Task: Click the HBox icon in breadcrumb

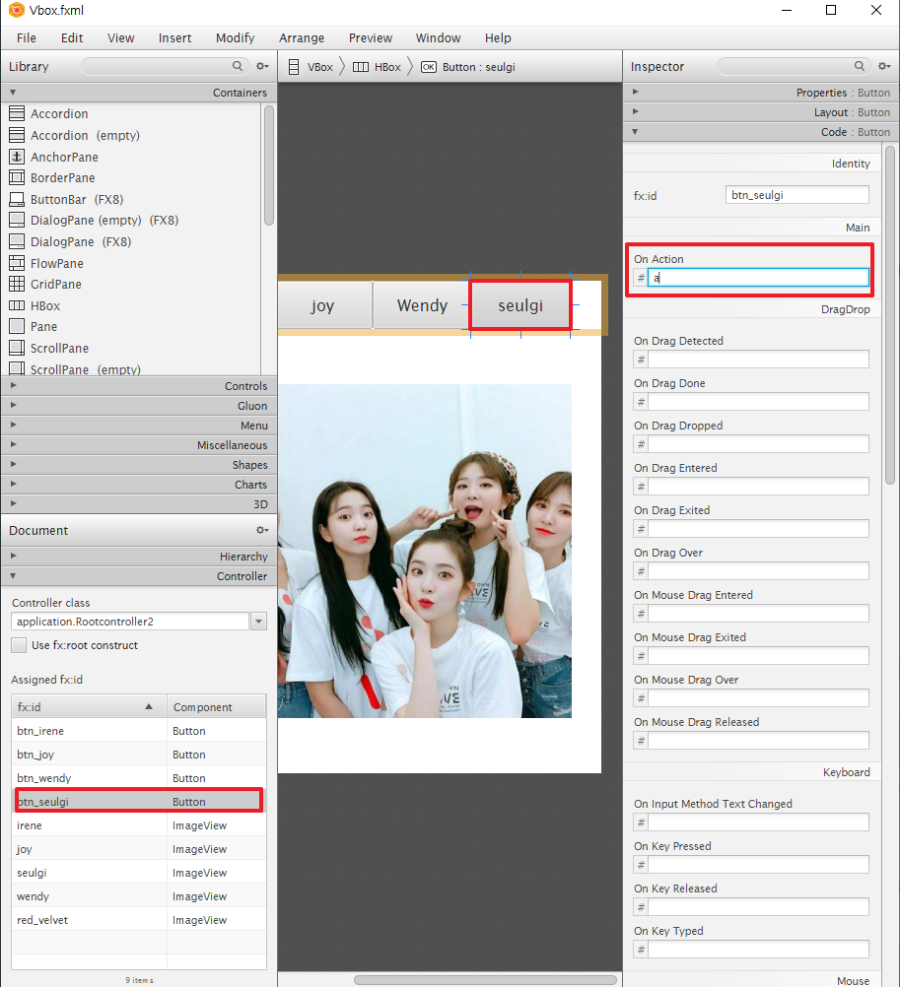Action: pyautogui.click(x=361, y=67)
